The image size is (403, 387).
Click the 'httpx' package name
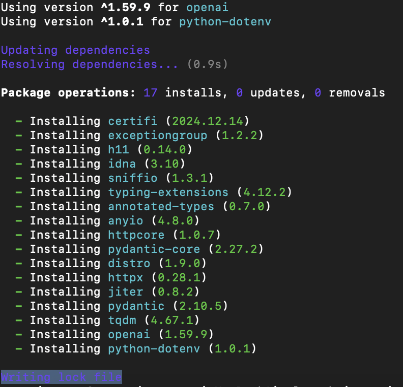[125, 278]
